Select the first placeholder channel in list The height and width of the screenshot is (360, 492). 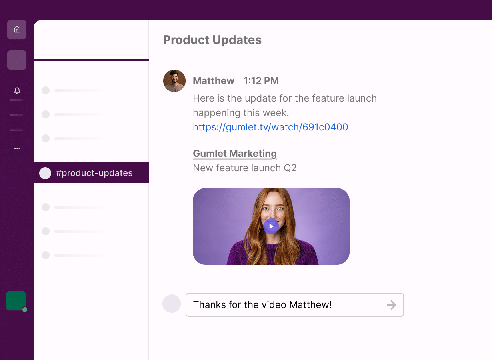point(72,90)
